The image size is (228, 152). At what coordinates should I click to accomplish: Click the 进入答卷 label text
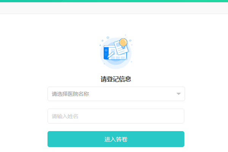[116, 139]
